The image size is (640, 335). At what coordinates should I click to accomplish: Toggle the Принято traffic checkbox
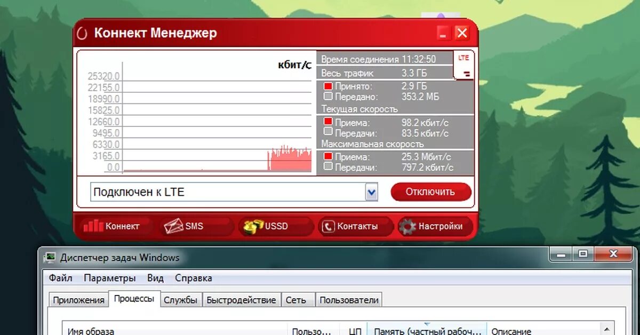point(329,86)
